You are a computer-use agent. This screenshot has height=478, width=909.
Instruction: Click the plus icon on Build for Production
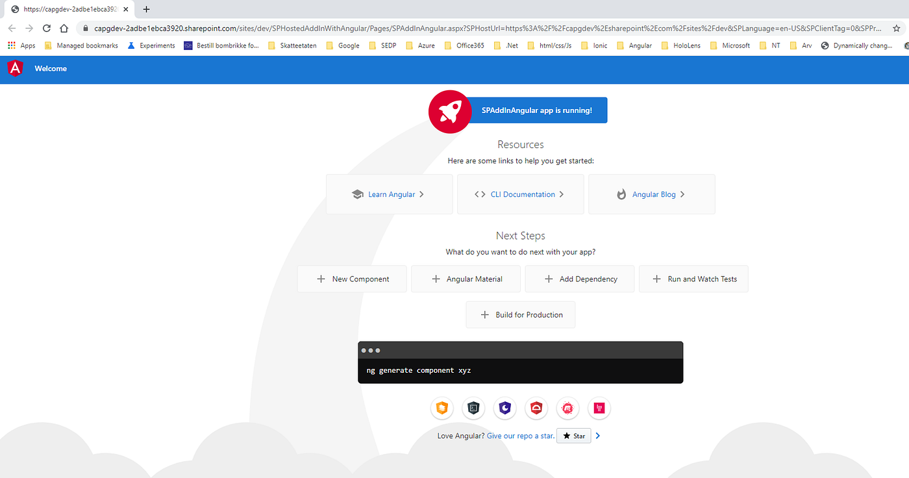point(484,315)
